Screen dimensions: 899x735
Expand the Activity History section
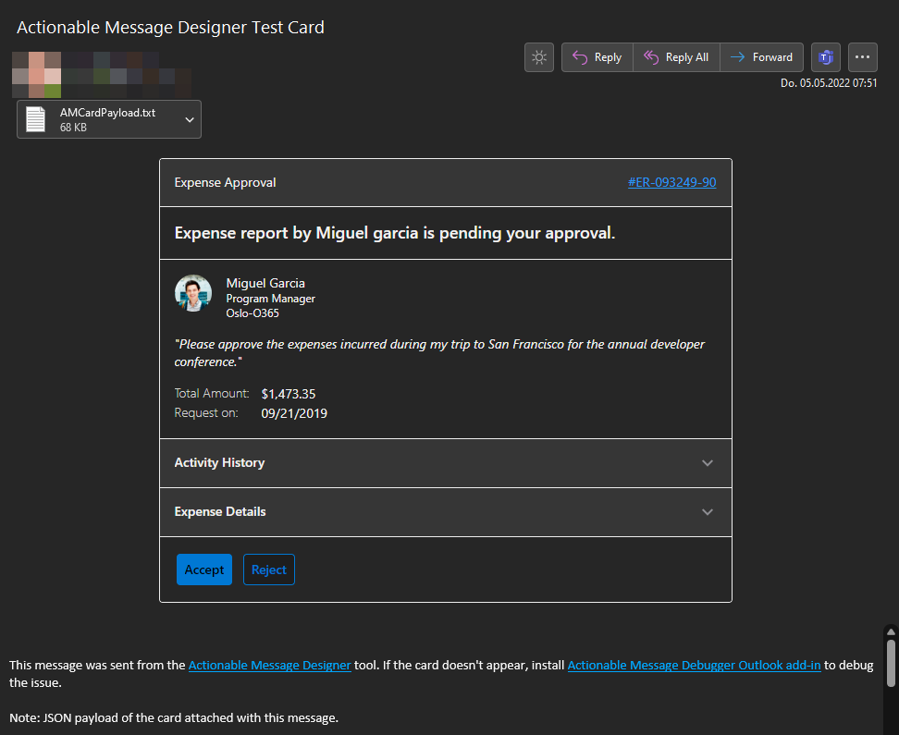coord(707,463)
